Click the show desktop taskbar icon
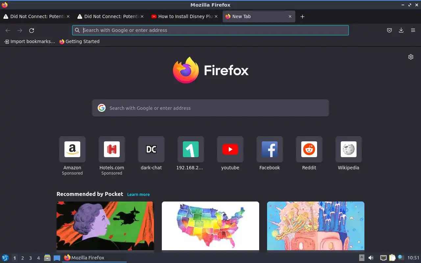 (57, 258)
